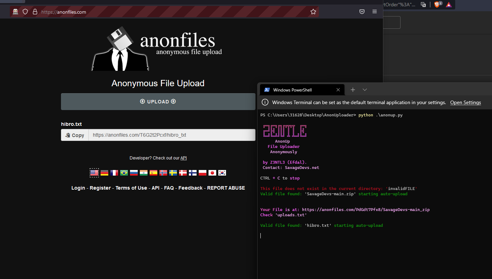The width and height of the screenshot is (492, 279).
Task: Choose the French flag language
Action: click(x=114, y=173)
